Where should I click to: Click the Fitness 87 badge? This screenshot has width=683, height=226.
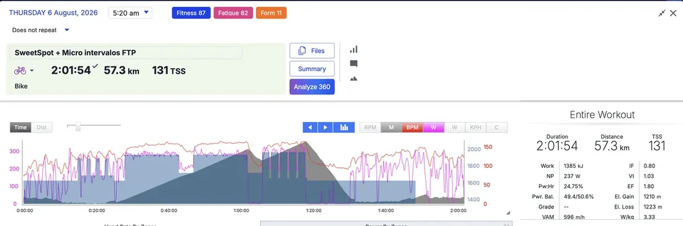(x=191, y=13)
